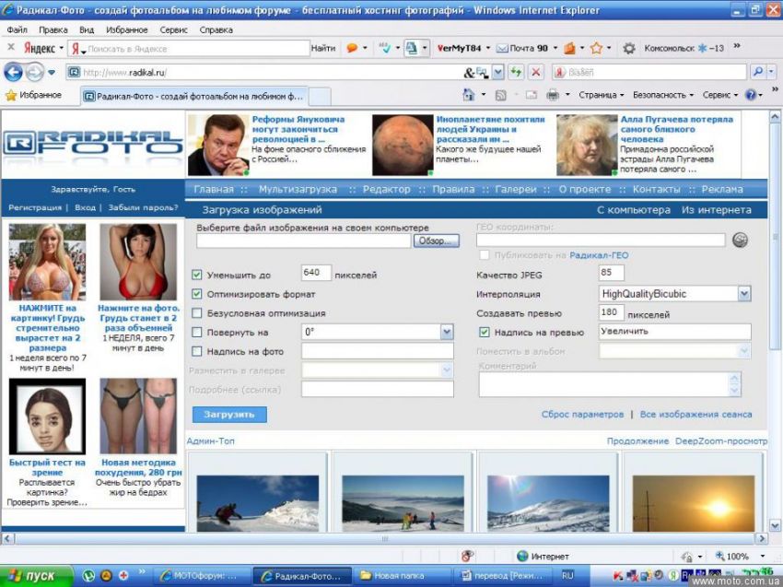Toggle the Уменьшить до checkbox
The width and height of the screenshot is (783, 587).
click(197, 275)
